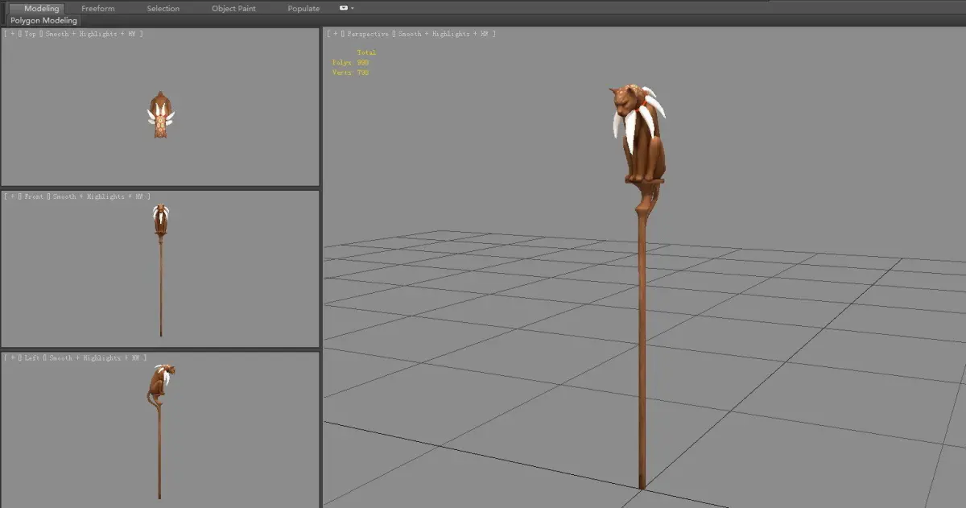Screen dimensions: 966x508
Task: Open the [+] menu of the Perspective viewport
Action: (x=335, y=34)
